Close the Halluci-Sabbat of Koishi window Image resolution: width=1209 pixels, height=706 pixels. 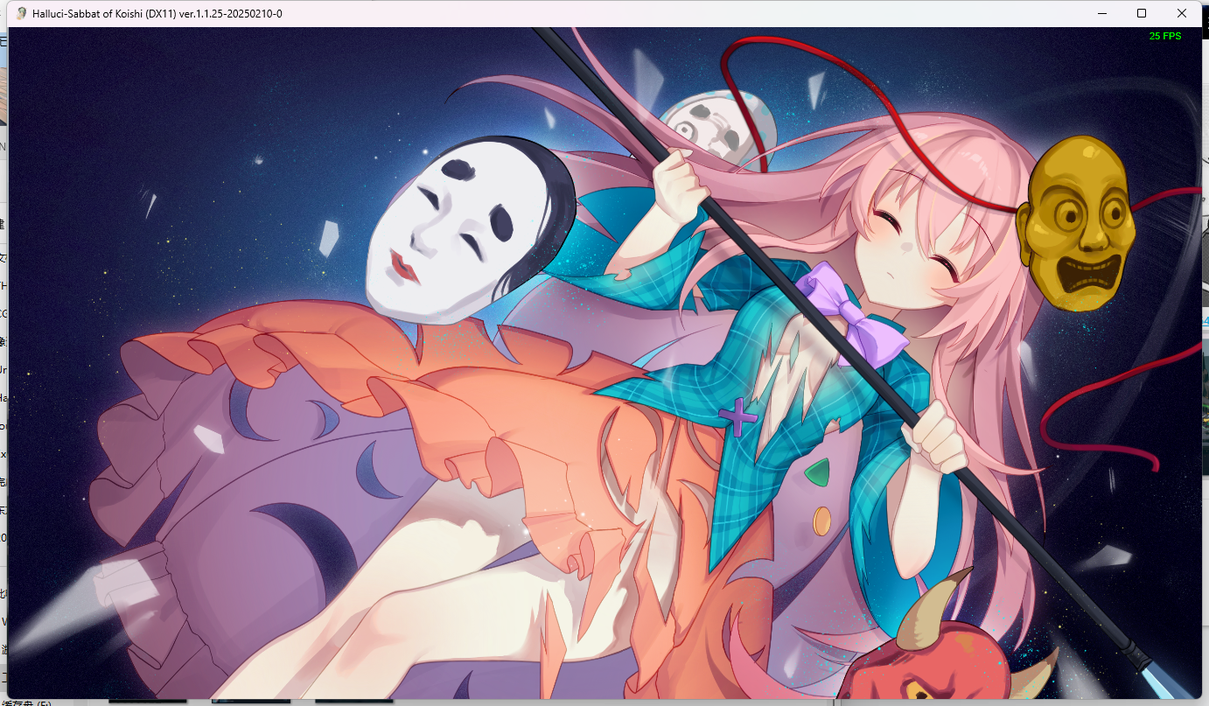click(x=1182, y=13)
